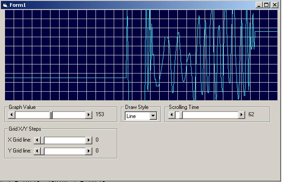The width and height of the screenshot is (282, 182).
Task: Open the Draw Style dropdown arrow
Action: 153,116
